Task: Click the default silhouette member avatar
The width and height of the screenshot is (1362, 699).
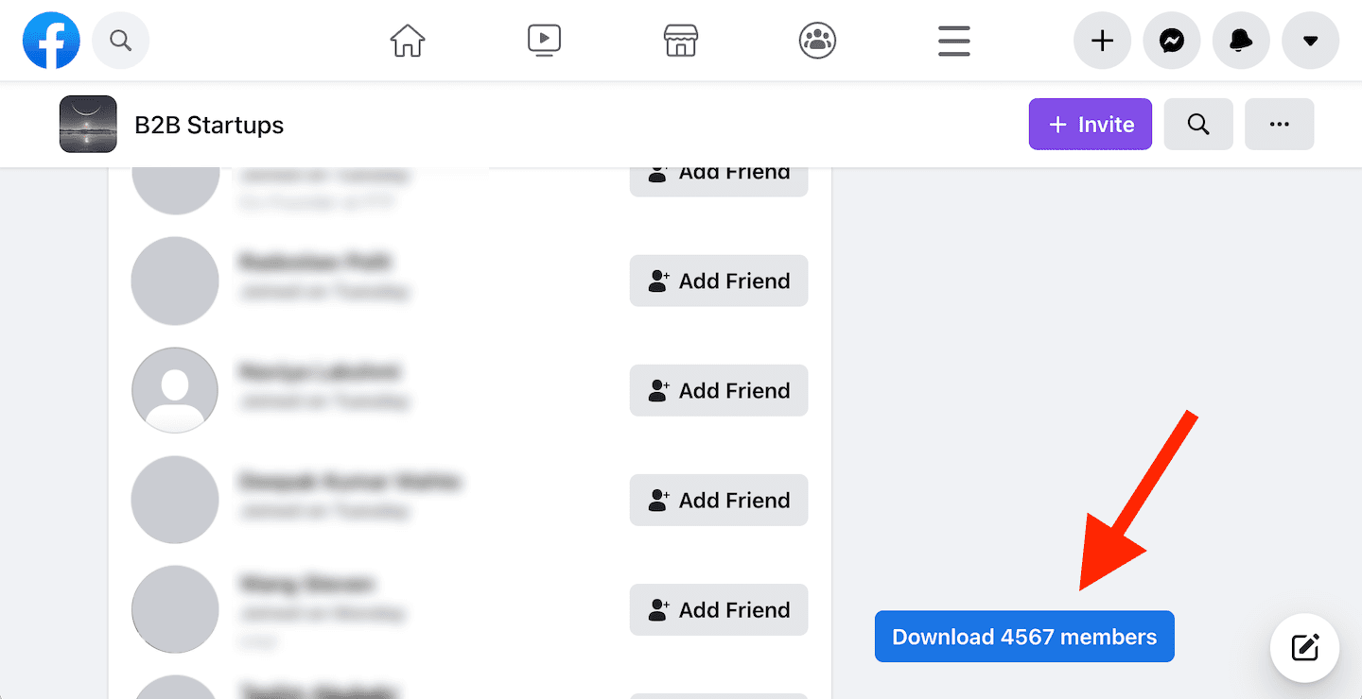Action: coord(175,391)
